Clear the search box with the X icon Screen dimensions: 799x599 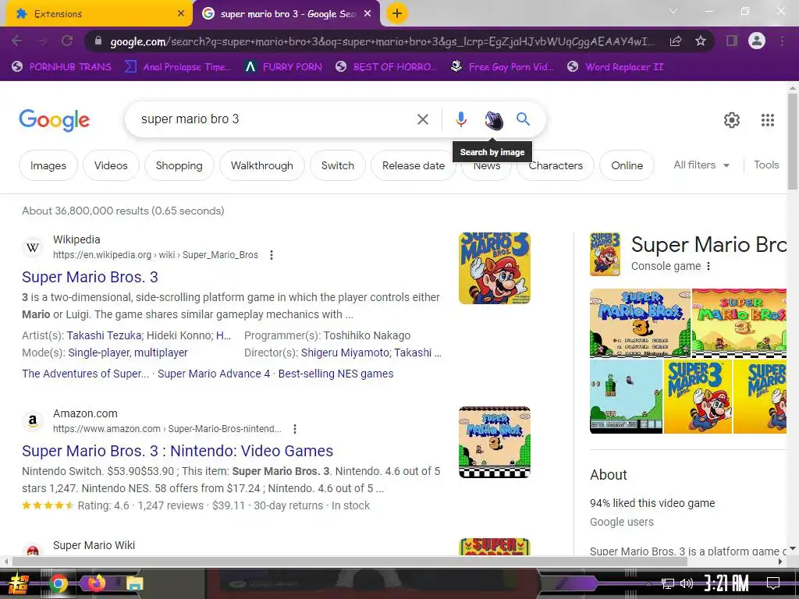(422, 119)
